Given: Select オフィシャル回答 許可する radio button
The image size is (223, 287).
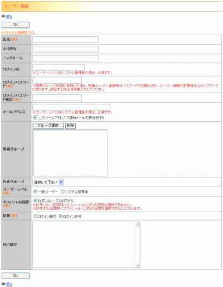Looking at the screenshot, I should click(x=57, y=200).
